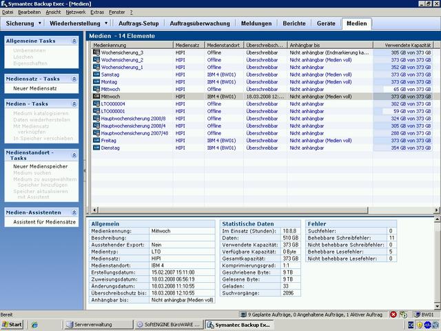Click the green job status icon in status bar
Viewport: 441px width, 331px height.
403,314
